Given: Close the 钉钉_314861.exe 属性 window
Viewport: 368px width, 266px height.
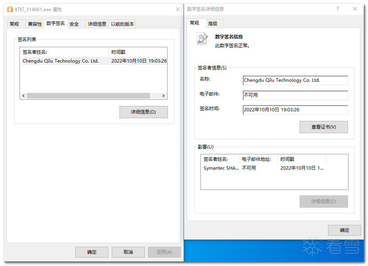Looking at the screenshot, I should point(178,9).
